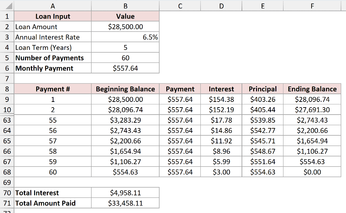Click ending balance $28,096.74 in row 9
Viewport: 346px width, 213px height.
[x=312, y=99]
